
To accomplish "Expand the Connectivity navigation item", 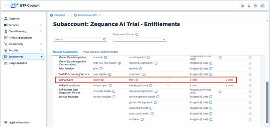I will (41, 44).
